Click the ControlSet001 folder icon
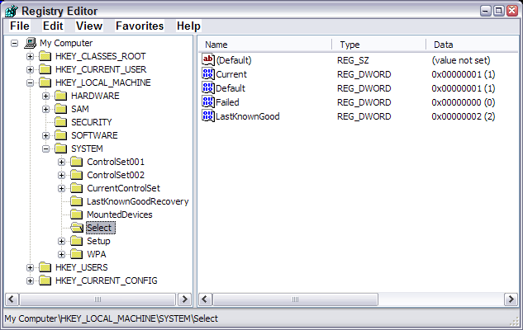The width and height of the screenshot is (523, 330). [x=76, y=162]
